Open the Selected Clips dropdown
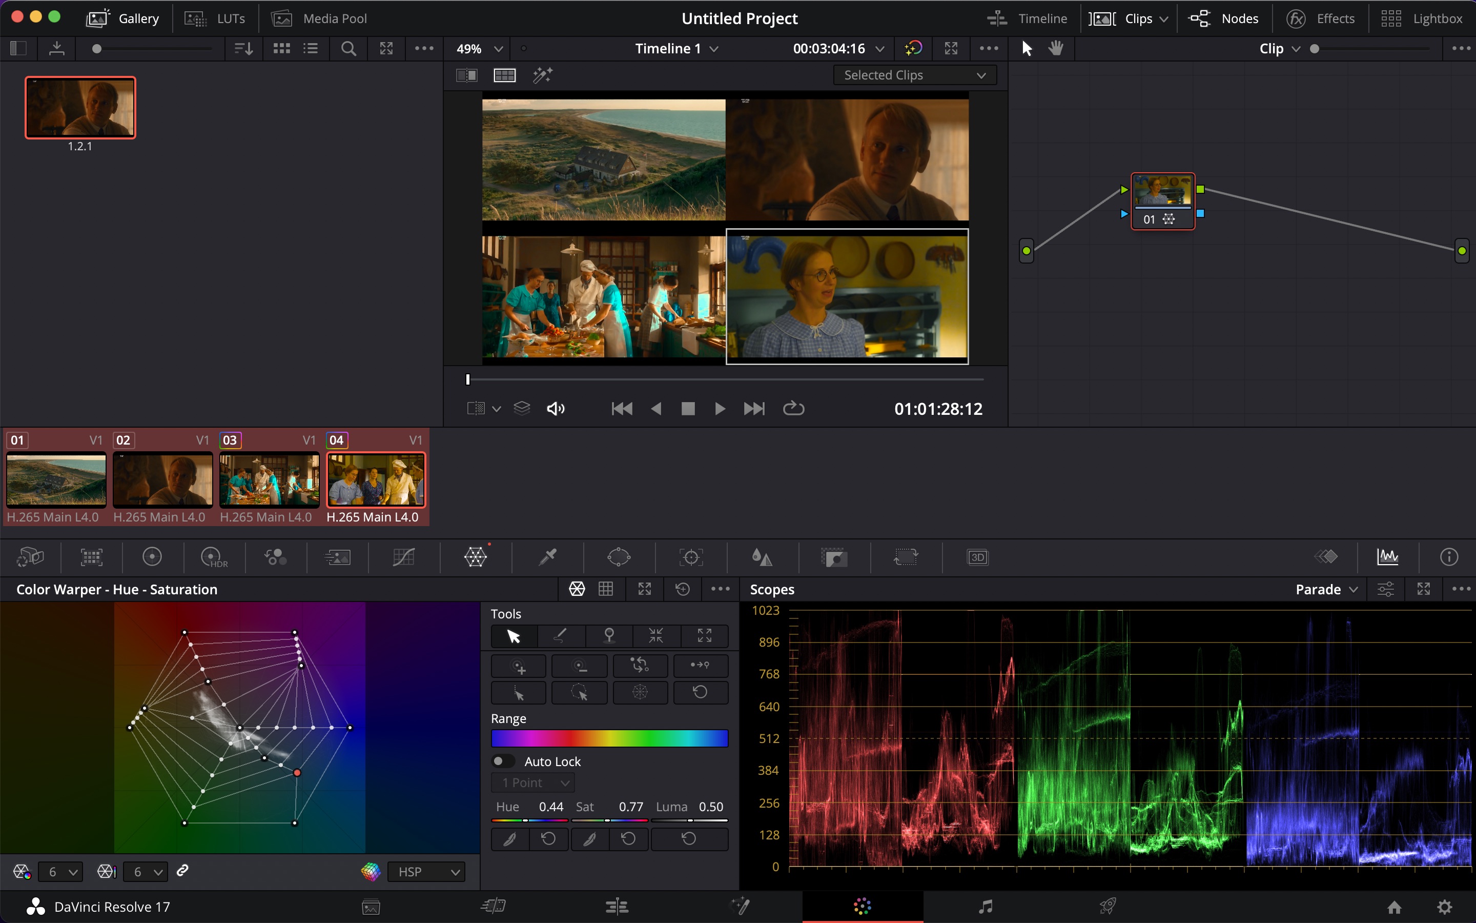Screen dimensions: 1476x923 coord(915,75)
